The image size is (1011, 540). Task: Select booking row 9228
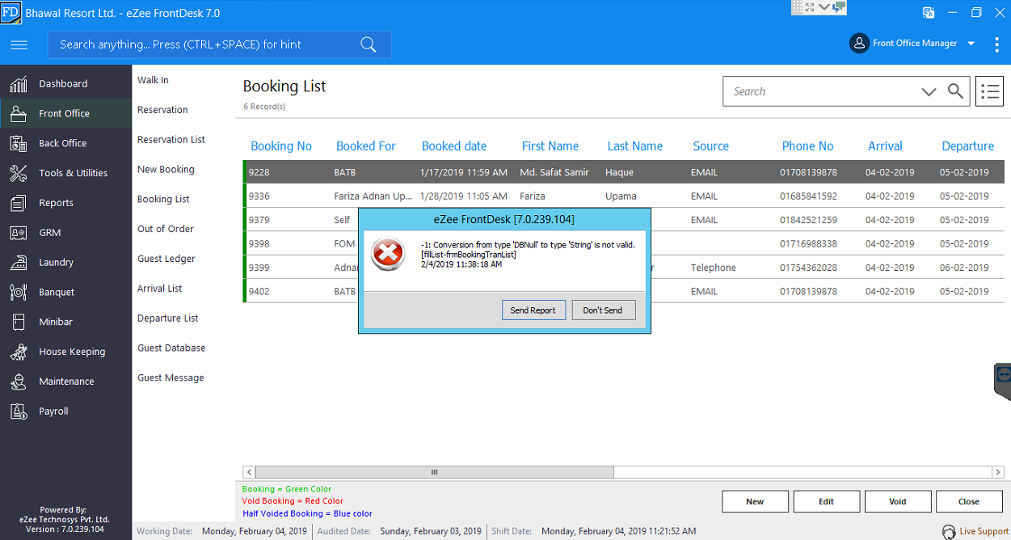click(x=624, y=172)
